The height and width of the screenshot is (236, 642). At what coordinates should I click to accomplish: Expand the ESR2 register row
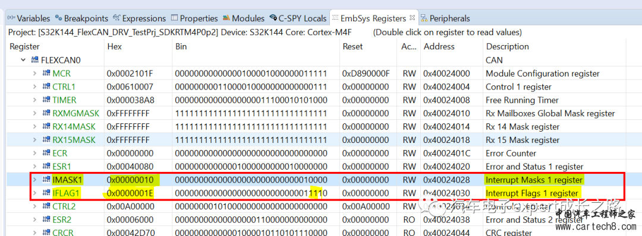(35, 219)
